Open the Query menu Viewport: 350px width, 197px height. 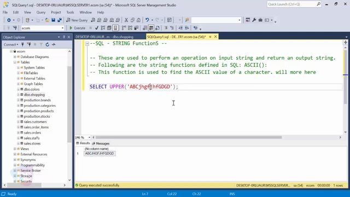41,12
